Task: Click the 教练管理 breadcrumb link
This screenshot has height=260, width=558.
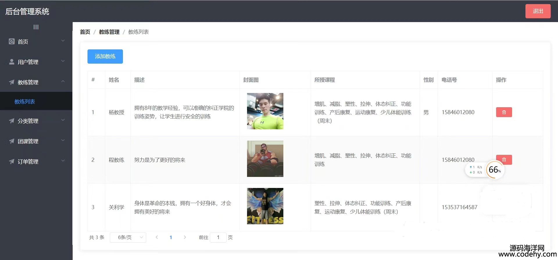Action: click(109, 32)
